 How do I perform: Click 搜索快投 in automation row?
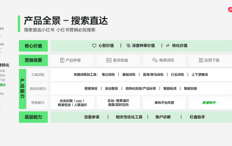[91, 88]
